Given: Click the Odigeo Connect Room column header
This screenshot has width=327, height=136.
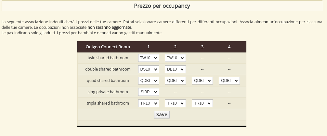Looking at the screenshot, I should (x=108, y=47).
